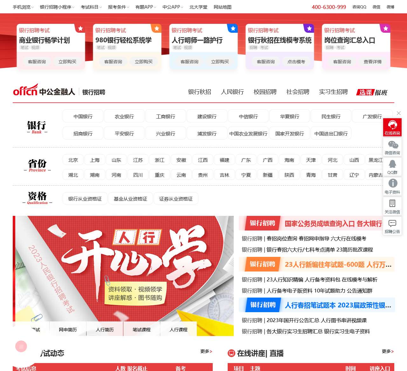Select 四川 province button
Image resolution: width=407 pixels, height=371 pixels.
(138, 175)
